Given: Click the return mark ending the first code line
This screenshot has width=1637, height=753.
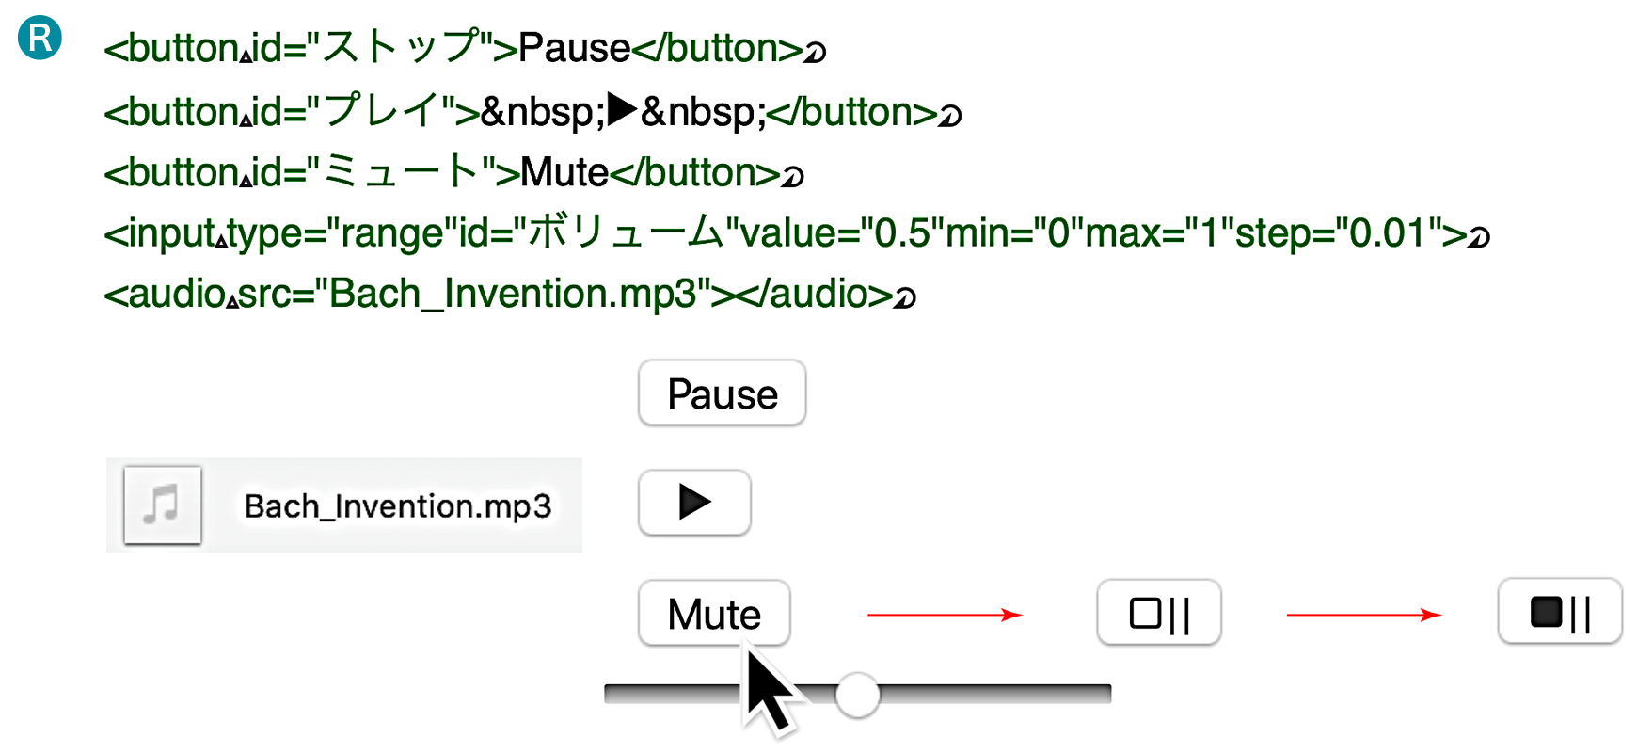Looking at the screenshot, I should click(x=815, y=52).
